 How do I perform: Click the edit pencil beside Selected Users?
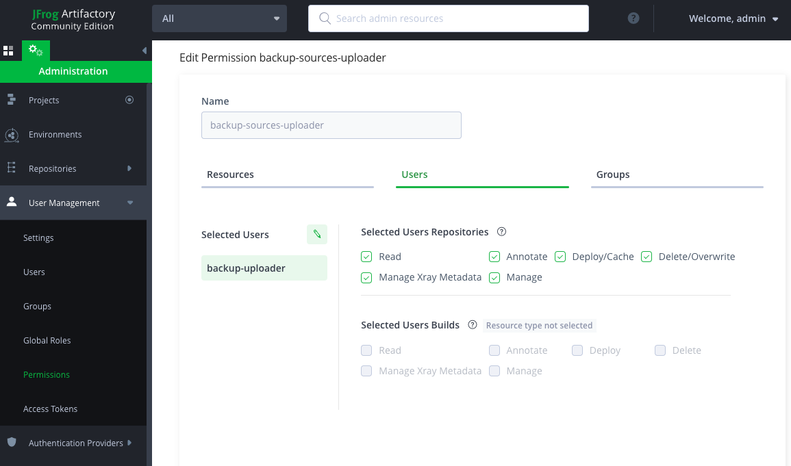pos(316,234)
